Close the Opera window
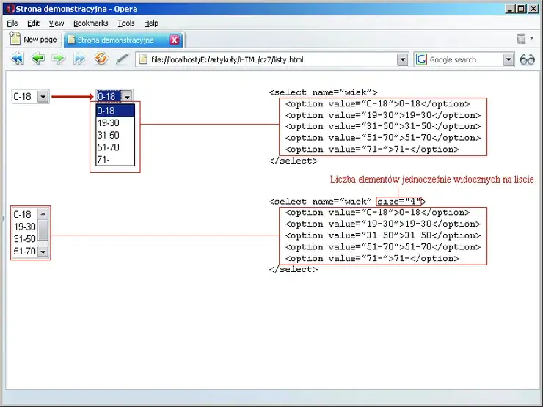 coord(533,9)
